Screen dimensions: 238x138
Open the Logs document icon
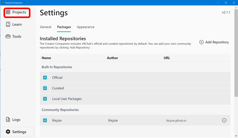(8, 120)
